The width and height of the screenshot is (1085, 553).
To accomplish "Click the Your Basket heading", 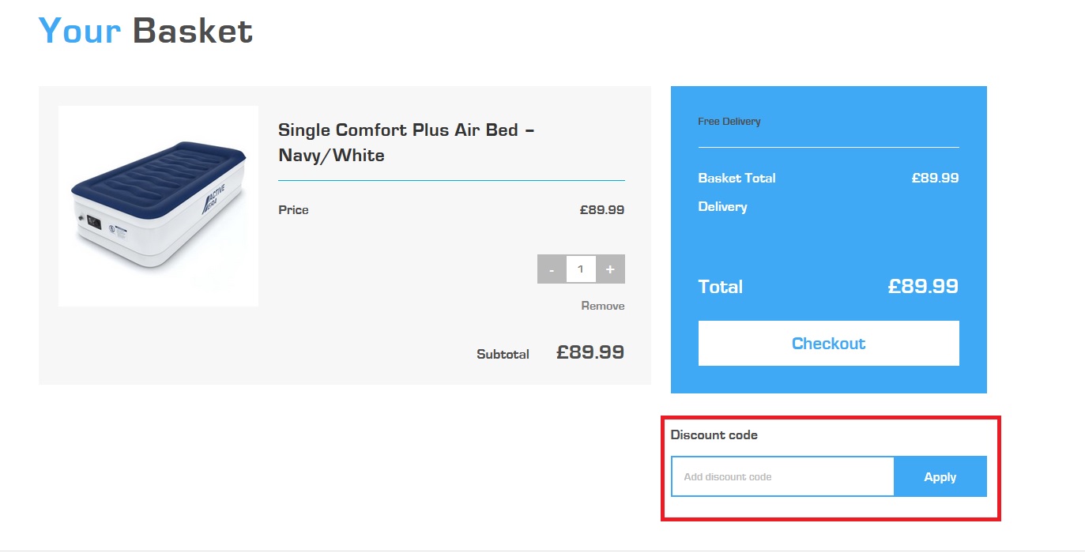I will click(x=145, y=30).
